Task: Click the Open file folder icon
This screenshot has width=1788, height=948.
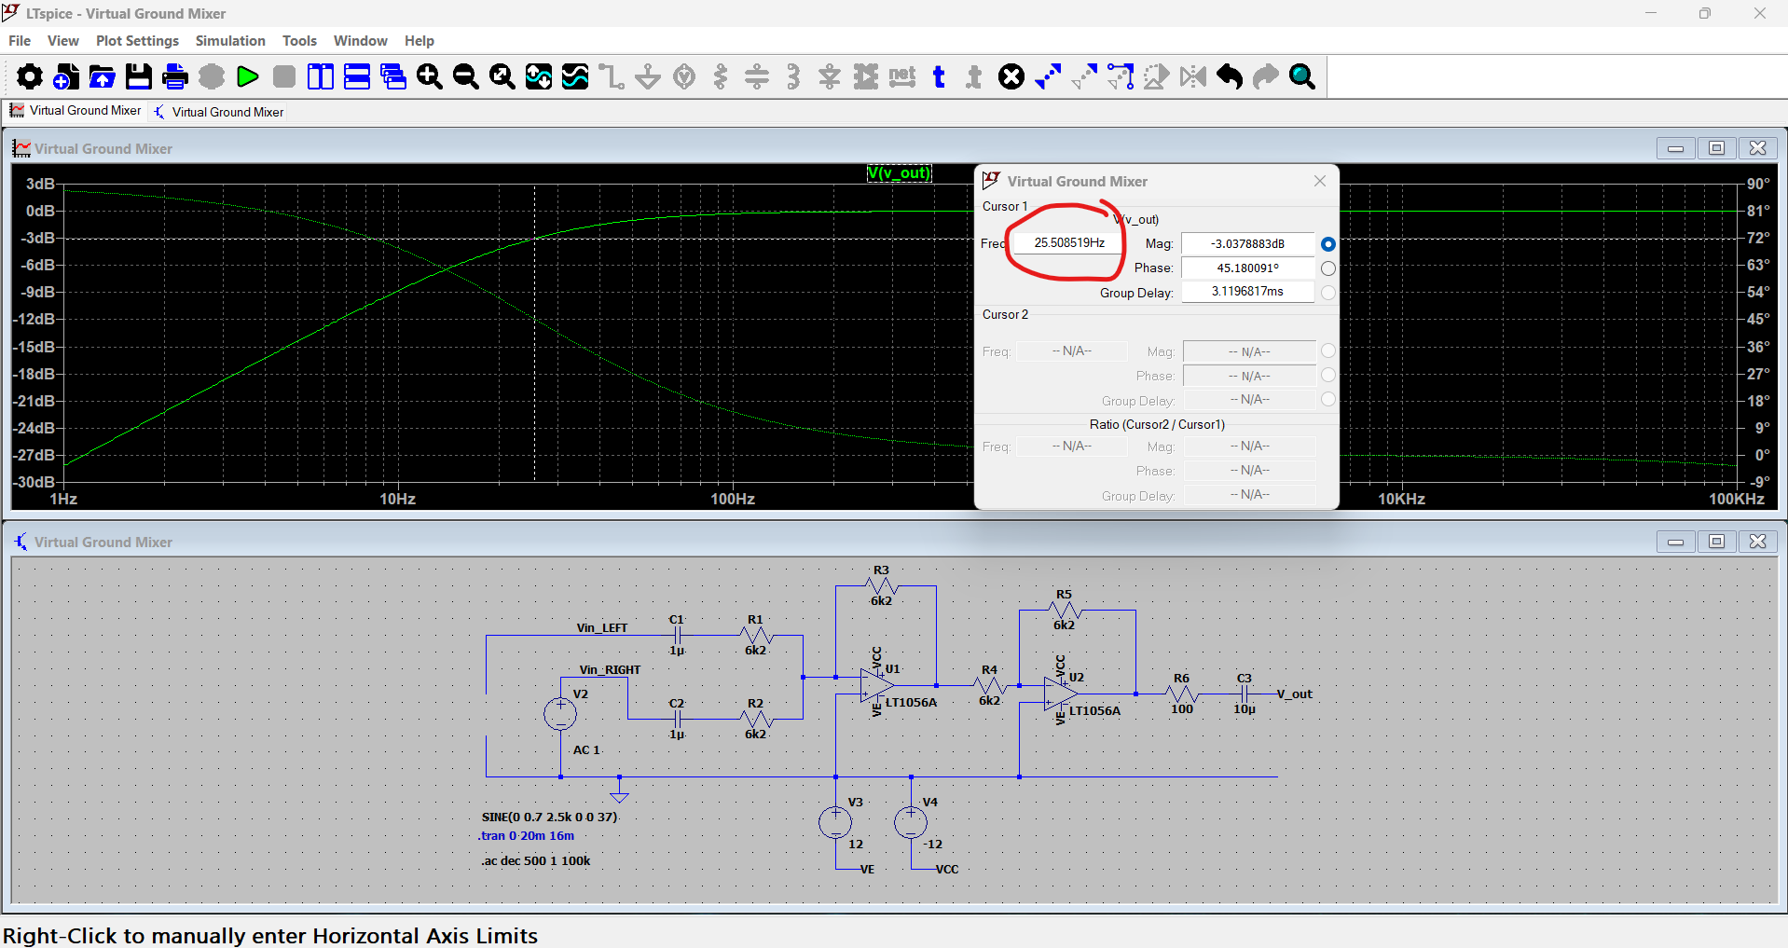Action: click(103, 76)
